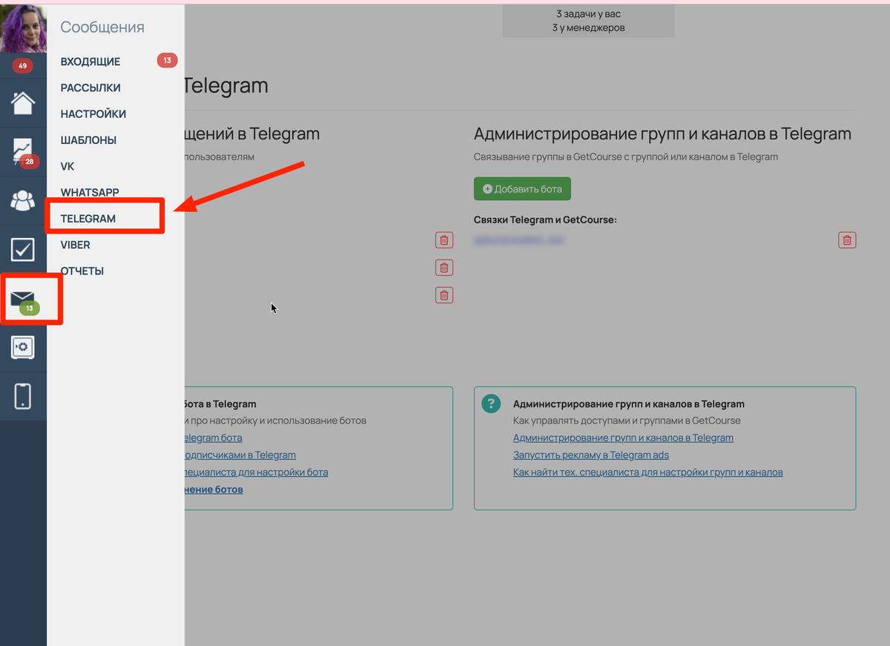This screenshot has height=646, width=890.
Task: Delete the second bot with middle-left trash icon
Action: [444, 268]
